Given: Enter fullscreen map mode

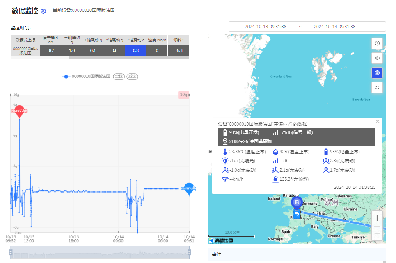Looking at the screenshot, I should pyautogui.click(x=377, y=87).
